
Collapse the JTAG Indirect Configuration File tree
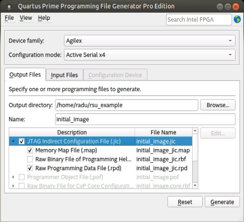[x=13, y=141]
